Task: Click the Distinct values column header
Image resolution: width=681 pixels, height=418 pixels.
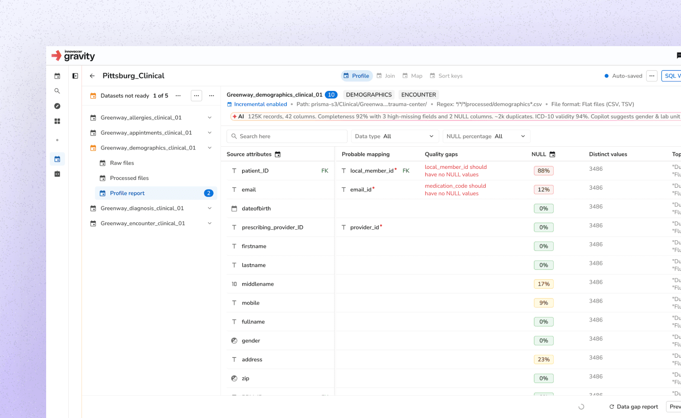Action: coord(608,155)
